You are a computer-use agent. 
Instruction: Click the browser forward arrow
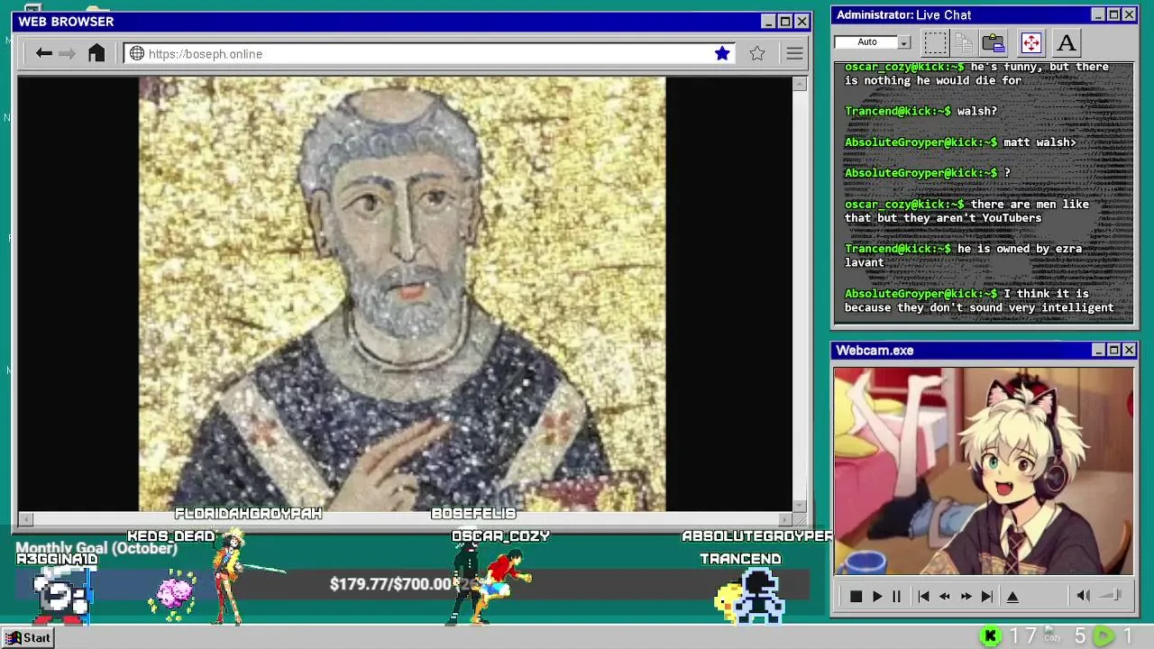point(68,53)
